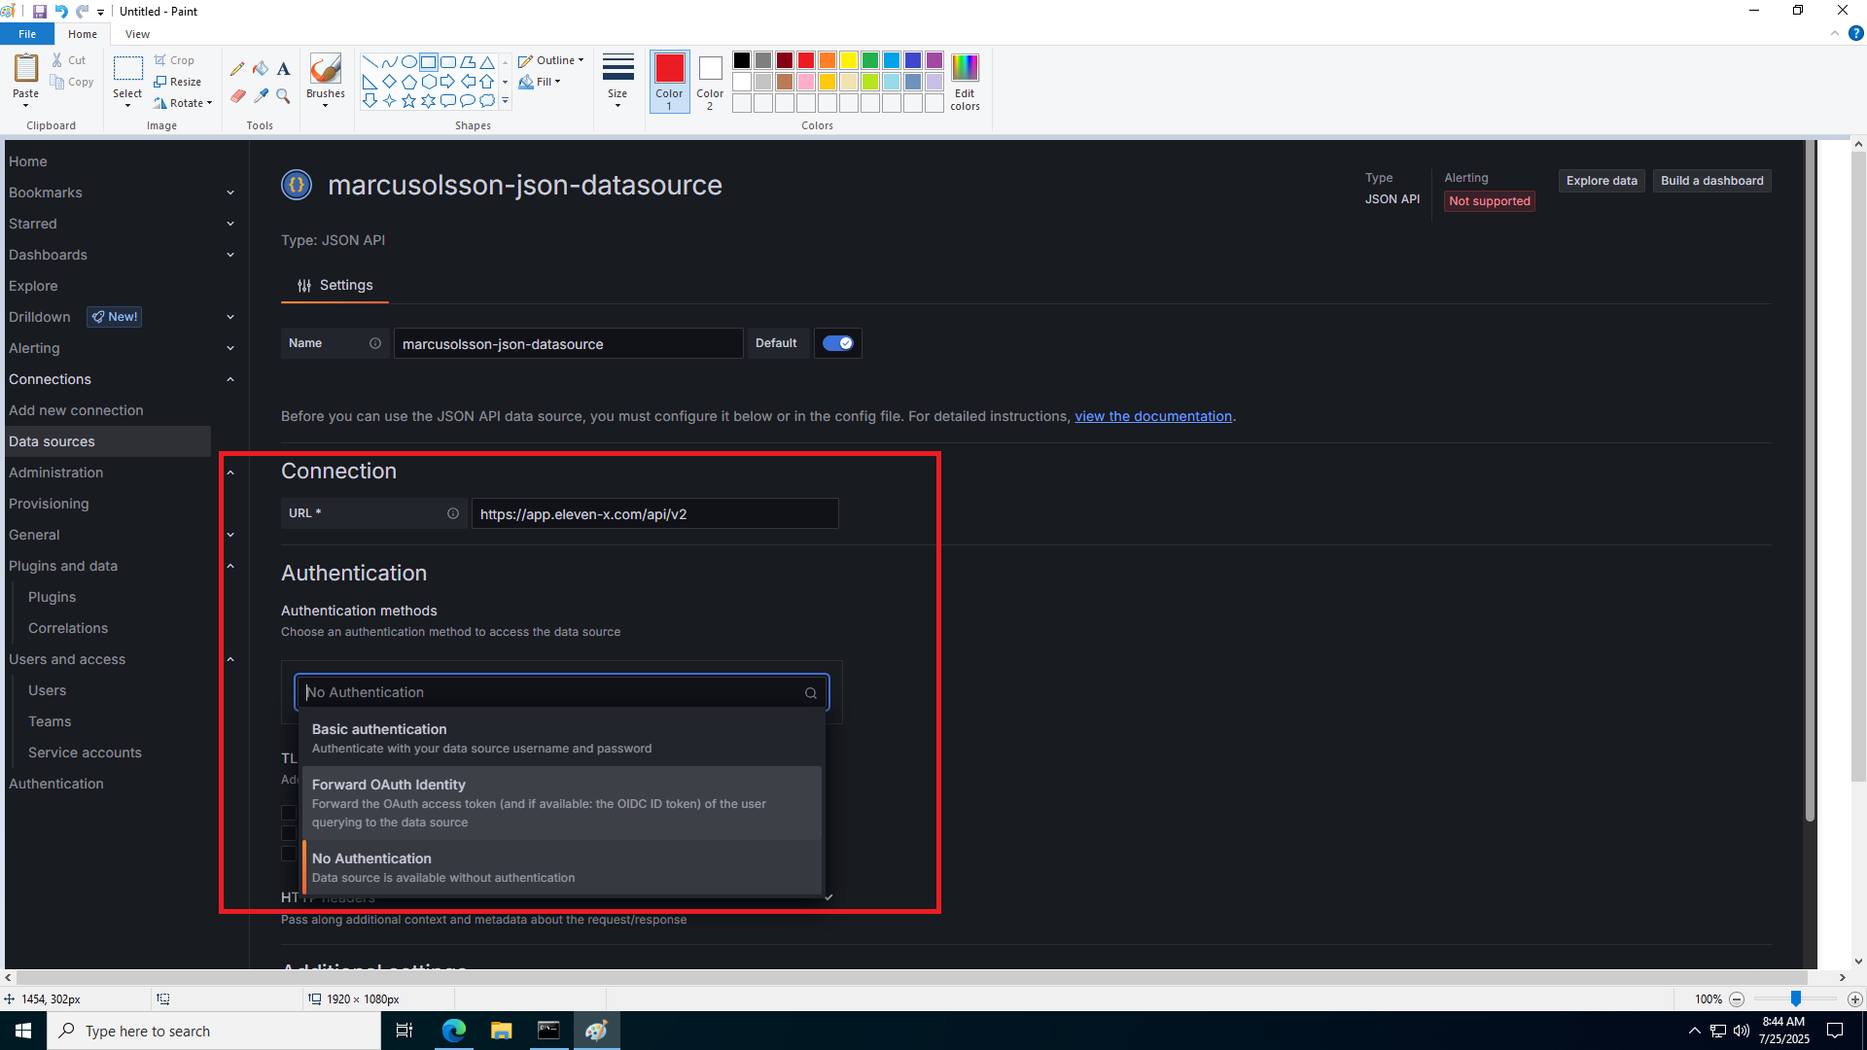Image resolution: width=1867 pixels, height=1050 pixels.
Task: Select the Magnifier tool
Action: coord(283,95)
